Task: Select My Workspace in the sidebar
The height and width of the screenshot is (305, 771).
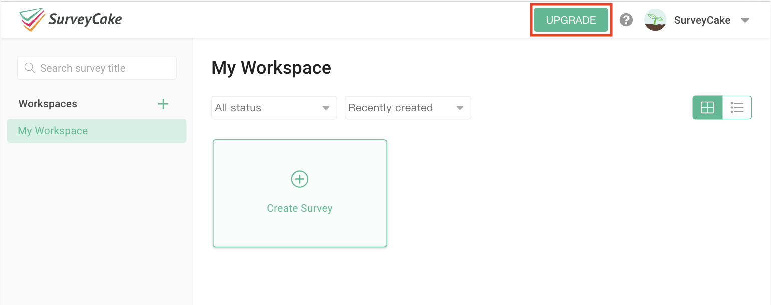Action: pyautogui.click(x=97, y=131)
